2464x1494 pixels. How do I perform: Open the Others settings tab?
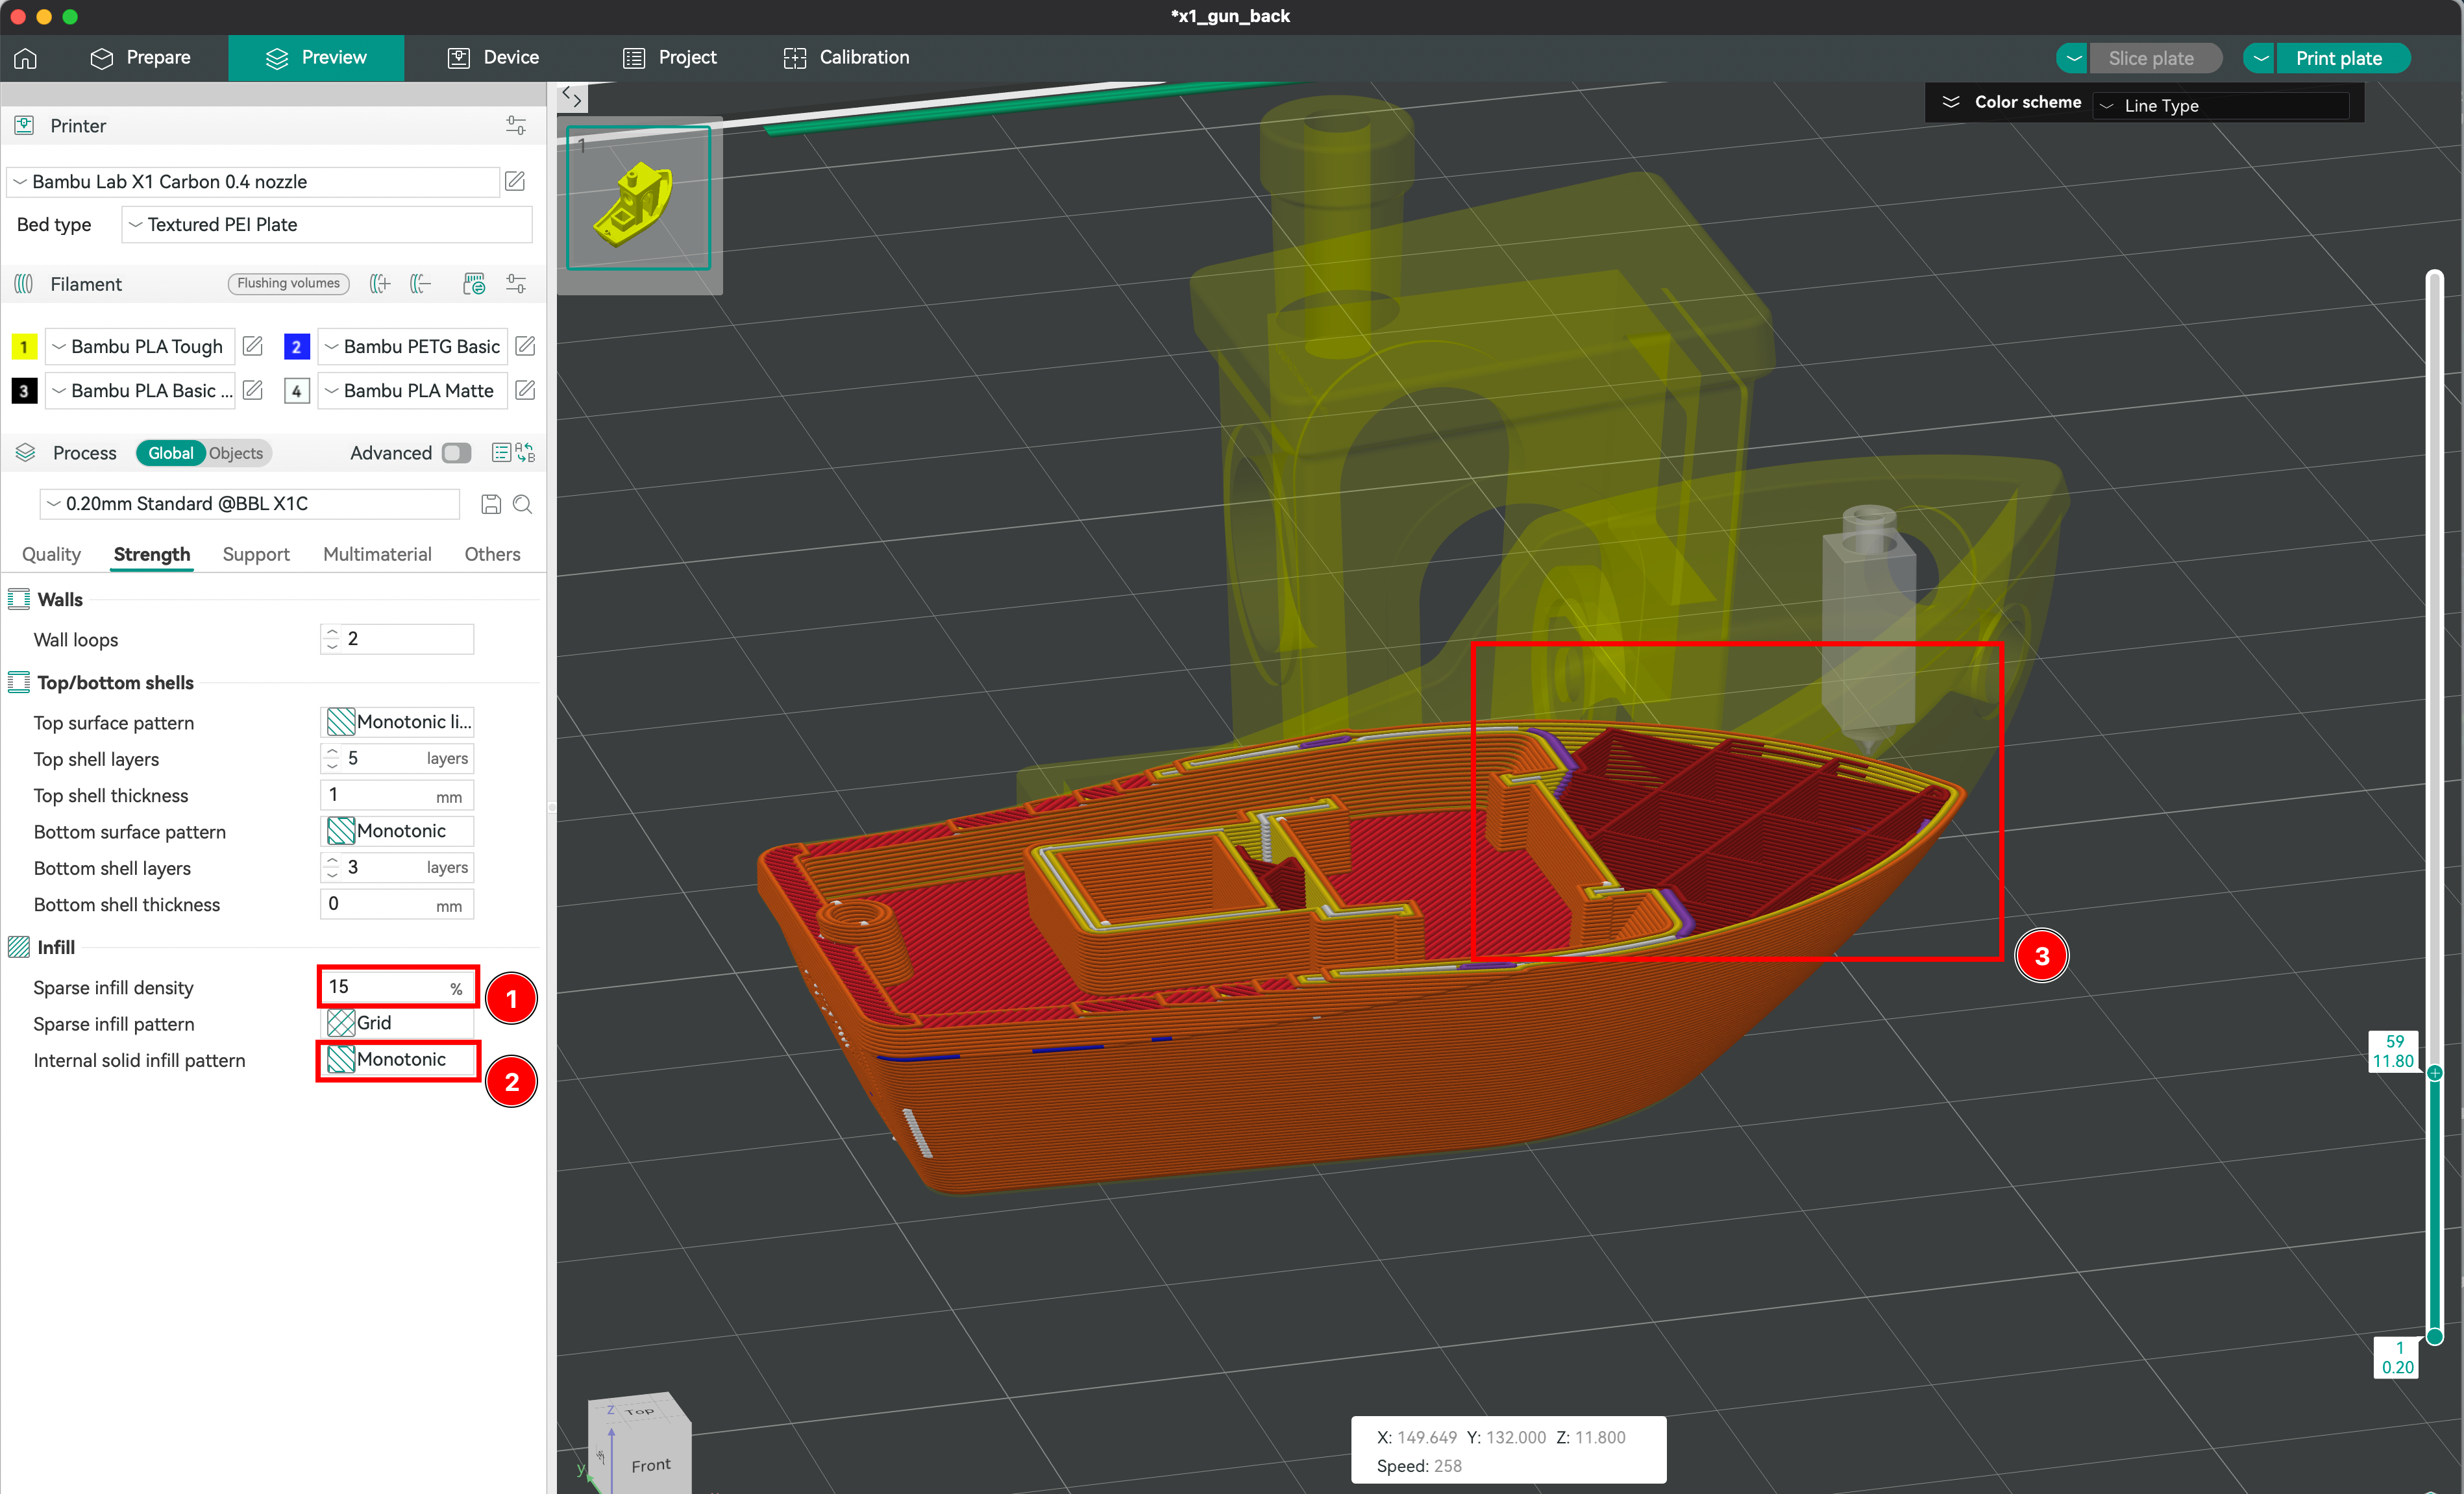click(492, 554)
